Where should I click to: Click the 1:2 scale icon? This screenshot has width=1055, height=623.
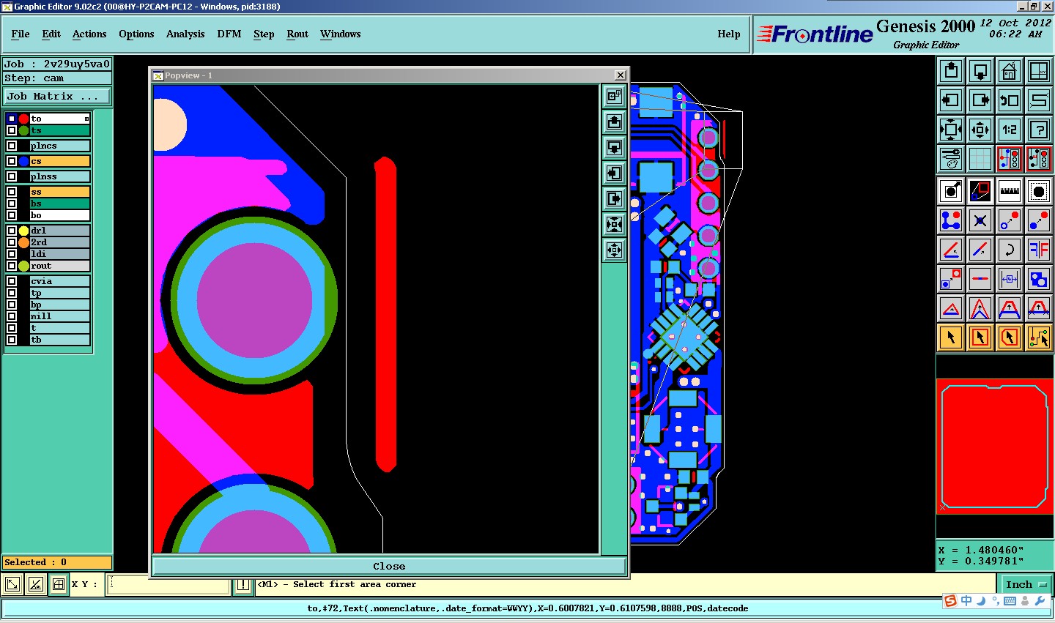point(1010,130)
